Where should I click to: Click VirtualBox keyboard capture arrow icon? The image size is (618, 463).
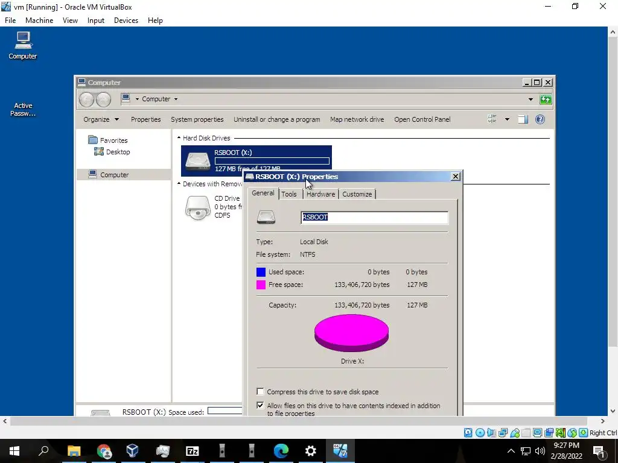pos(584,433)
